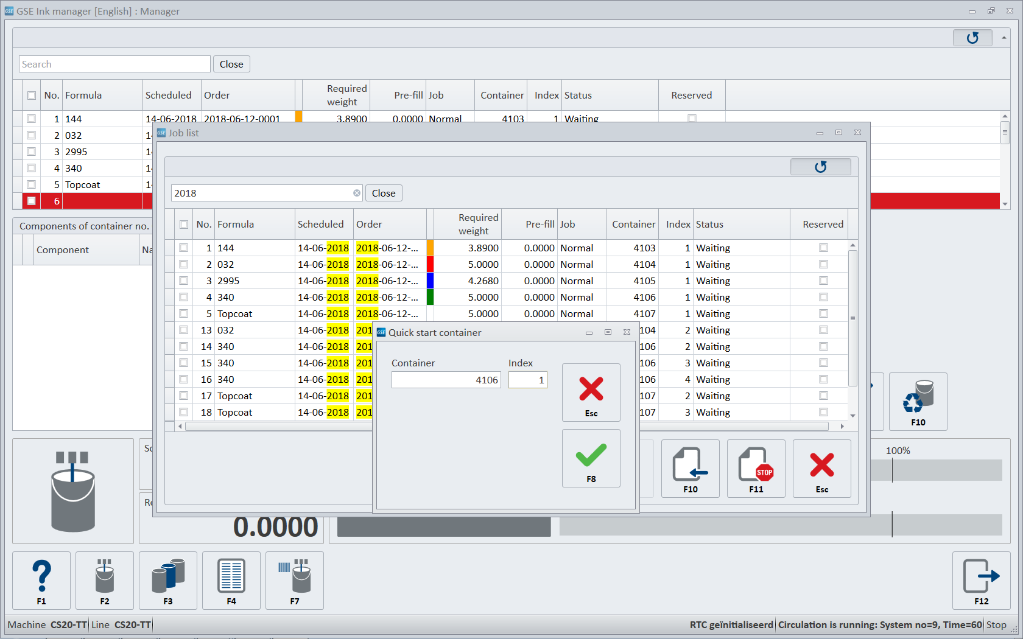Click required weight 4.2680 cell
1023x639 pixels.
[x=468, y=281]
